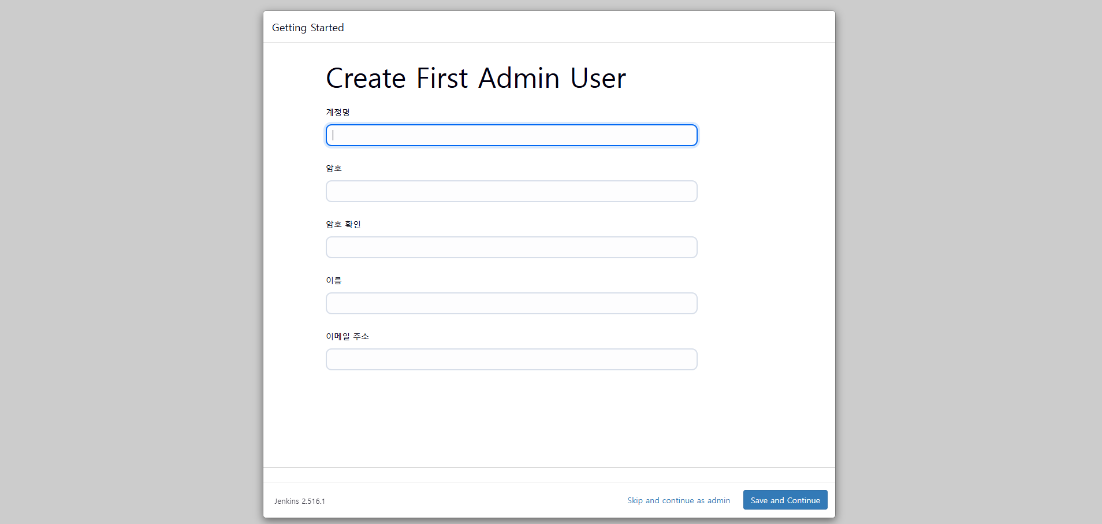Click the word Create in the page heading
Viewport: 1102px width, 524px height.
coord(366,78)
